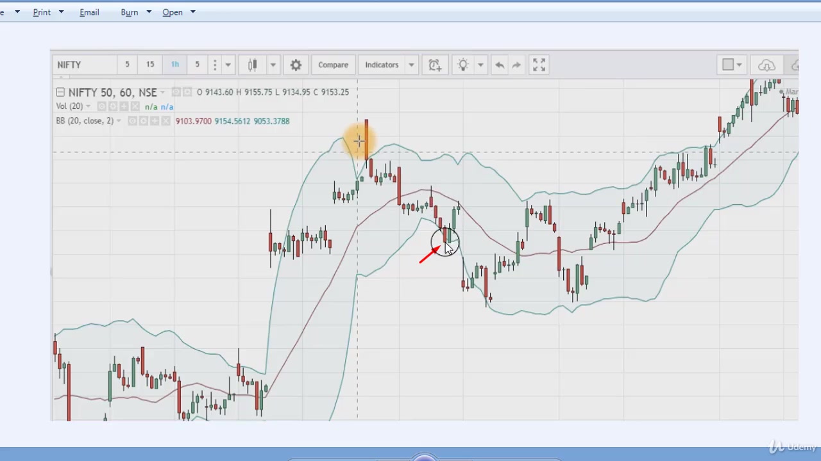Click the Compare button
Screen dimensions: 821x461
pos(334,65)
